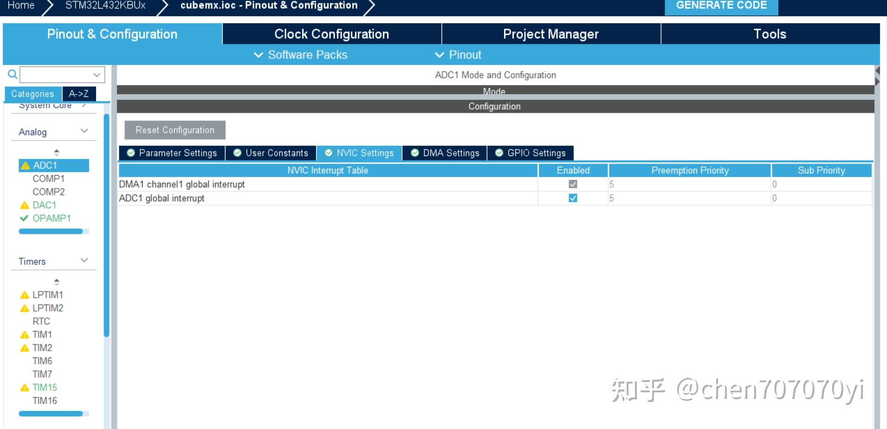Select RTC in Timers list
The width and height of the screenshot is (887, 429).
point(41,321)
